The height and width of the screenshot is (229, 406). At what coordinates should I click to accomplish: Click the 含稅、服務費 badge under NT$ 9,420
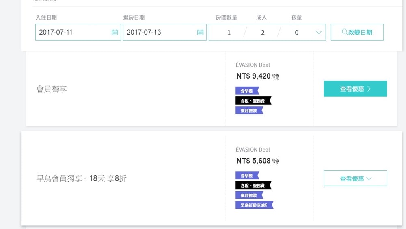point(253,100)
